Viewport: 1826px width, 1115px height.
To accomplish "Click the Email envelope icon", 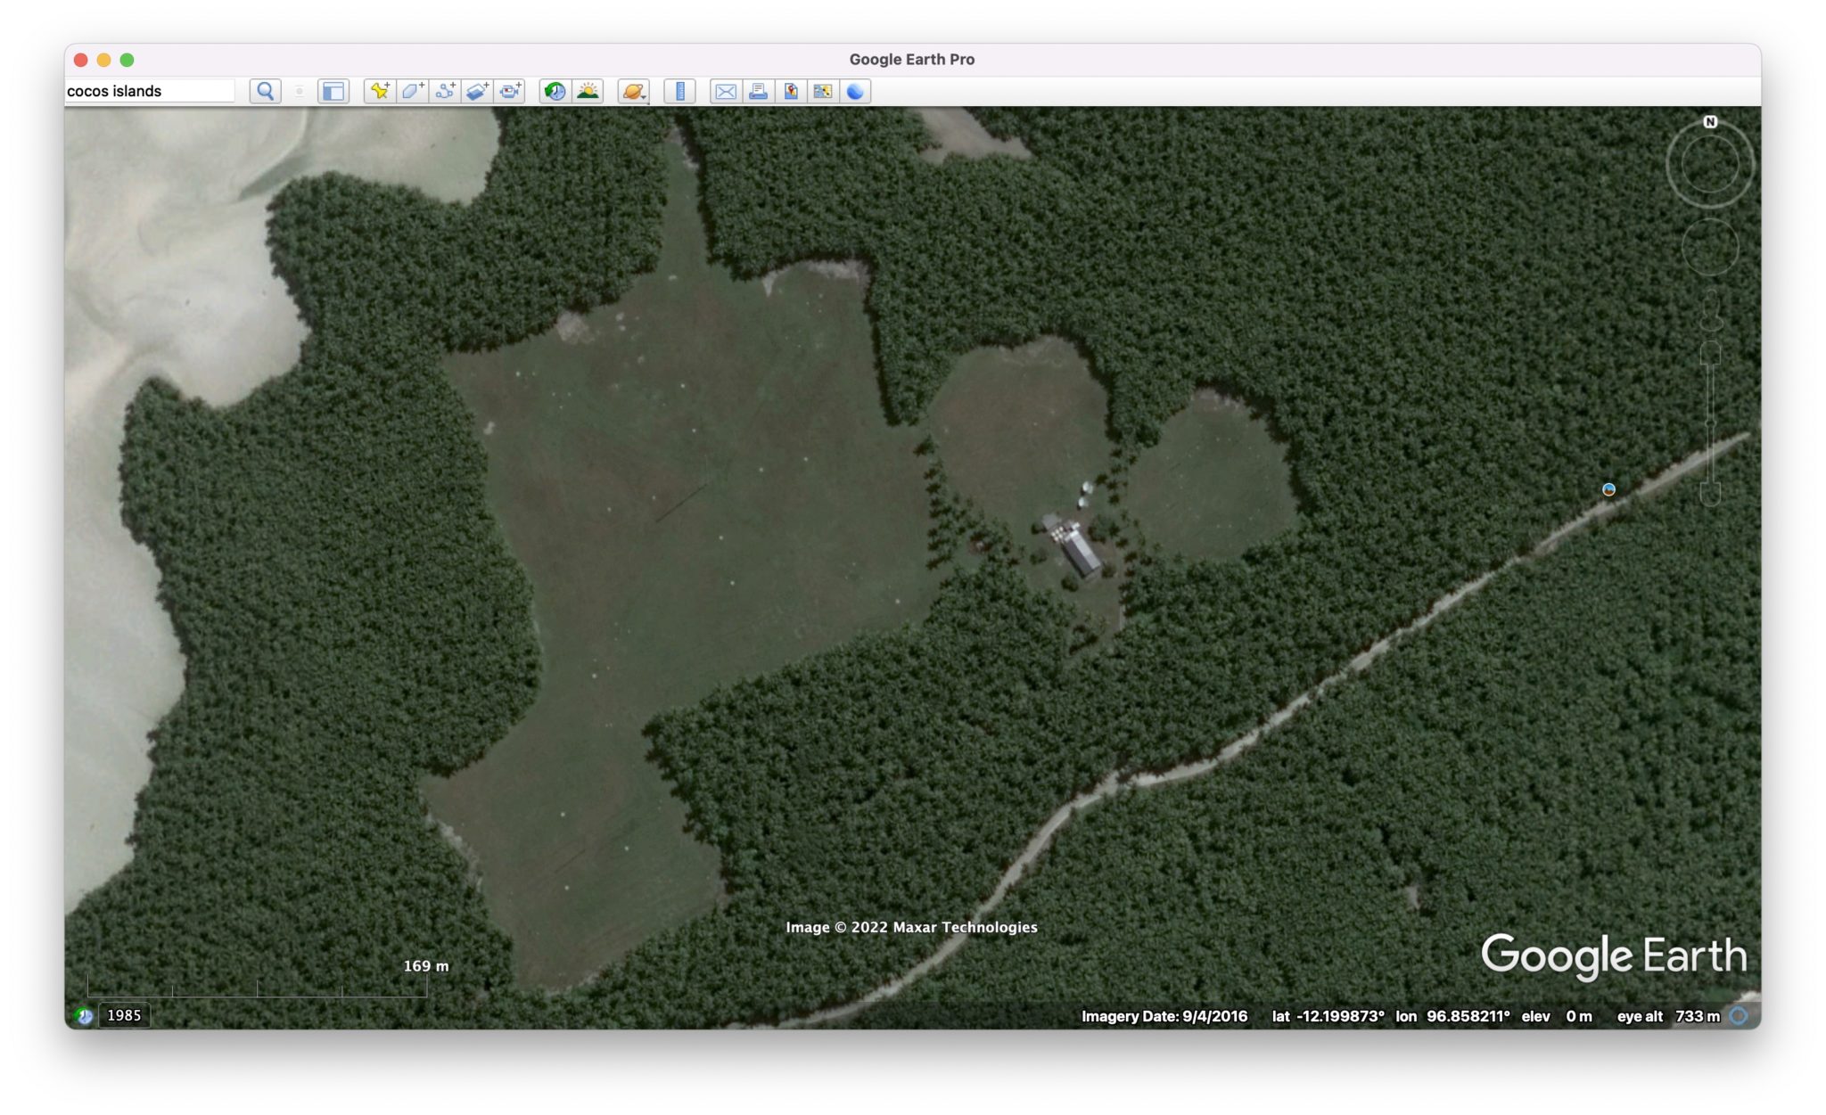I will click(726, 91).
